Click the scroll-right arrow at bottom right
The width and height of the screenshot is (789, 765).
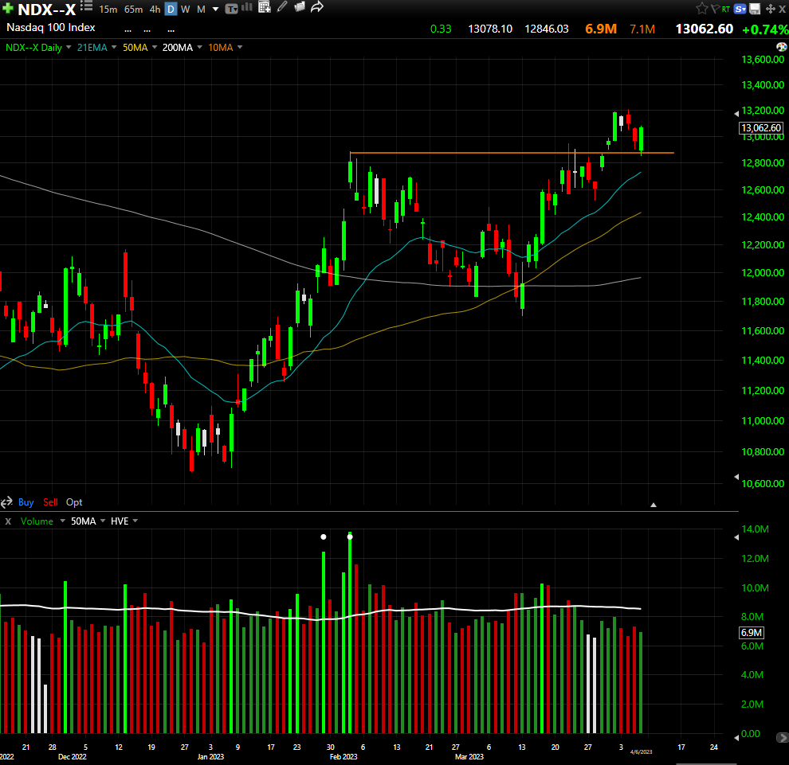783,737
